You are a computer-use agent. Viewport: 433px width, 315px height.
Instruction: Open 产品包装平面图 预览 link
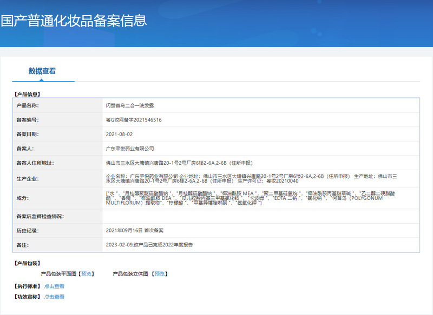(x=86, y=273)
